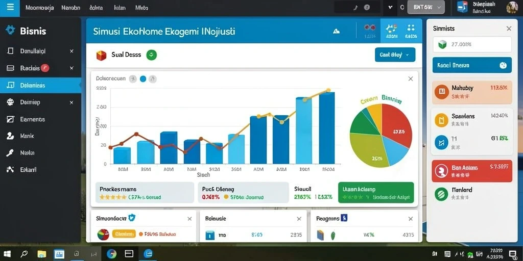Image resolution: width=523 pixels, height=261 pixels.
Task: Open the ENT 6% dropdown in the top bar
Action: tap(426, 7)
